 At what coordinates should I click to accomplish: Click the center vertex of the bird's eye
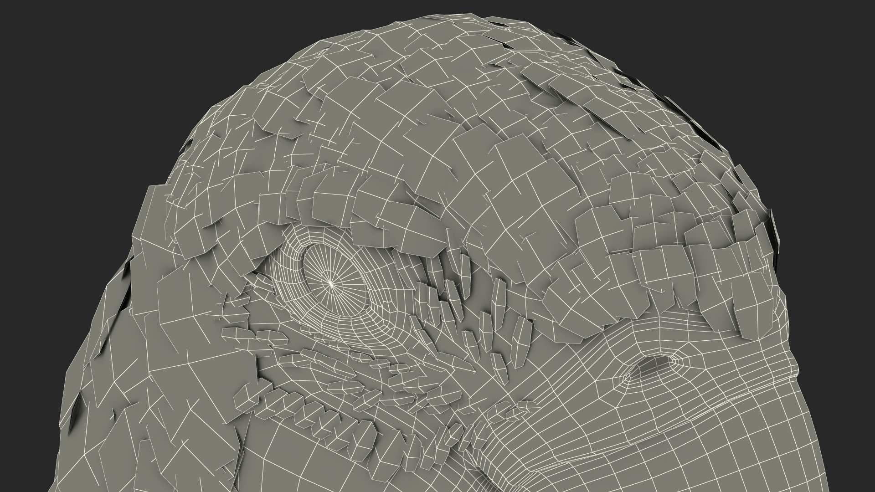click(332, 283)
